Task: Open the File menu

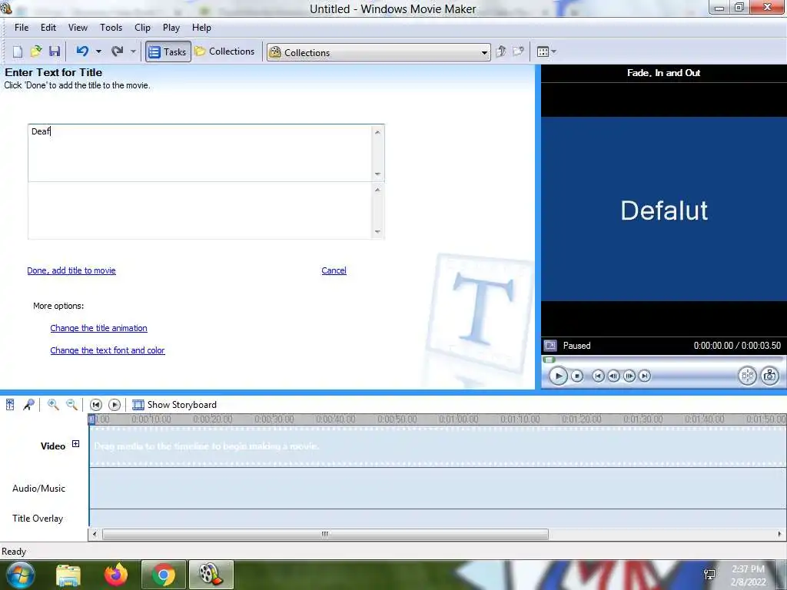Action: click(x=22, y=28)
